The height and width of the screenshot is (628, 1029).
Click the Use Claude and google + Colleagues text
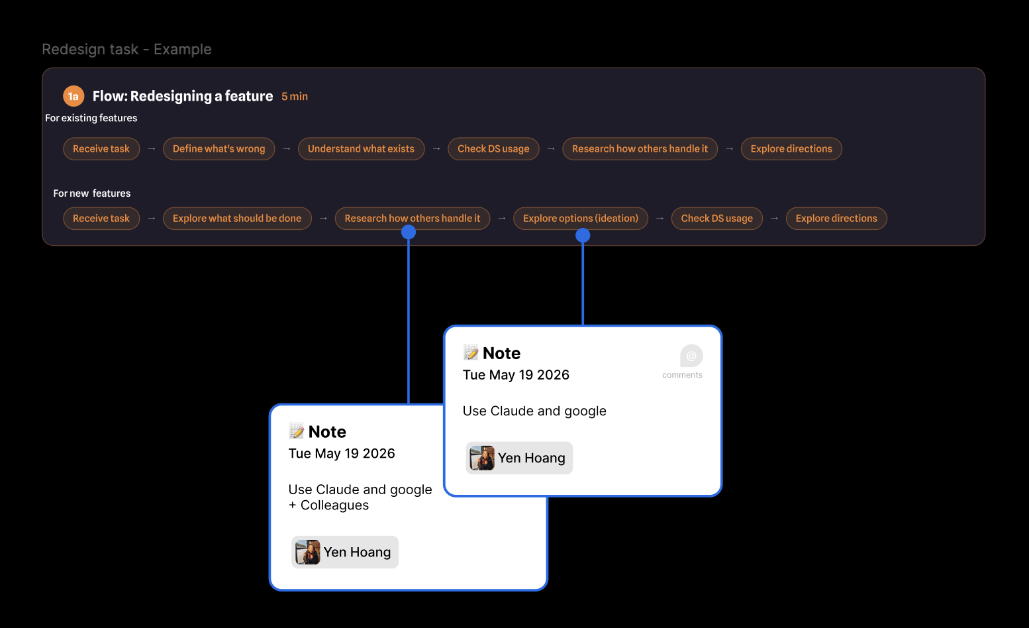(360, 497)
